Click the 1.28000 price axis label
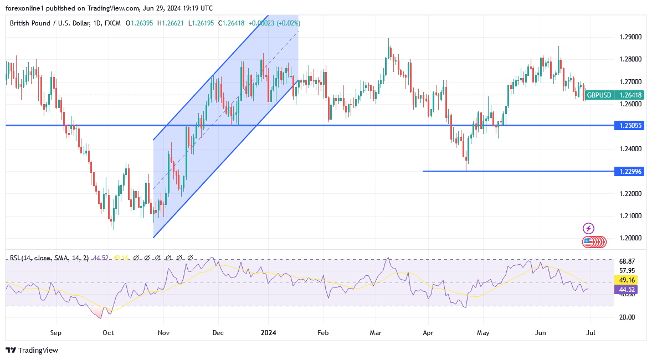The width and height of the screenshot is (652, 360). 630,59
